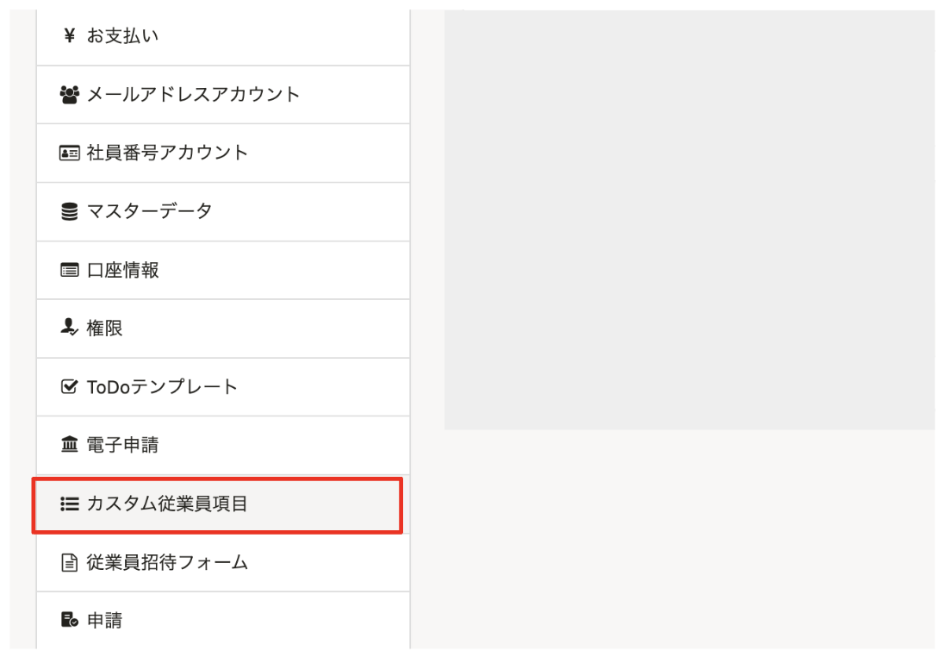Select the highlighted カスタム従業員項目 item
Image resolution: width=951 pixels, height=657 pixels.
click(x=167, y=504)
